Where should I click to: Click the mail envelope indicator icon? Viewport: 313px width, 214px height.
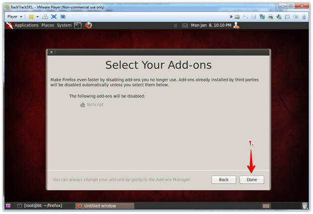point(185,25)
